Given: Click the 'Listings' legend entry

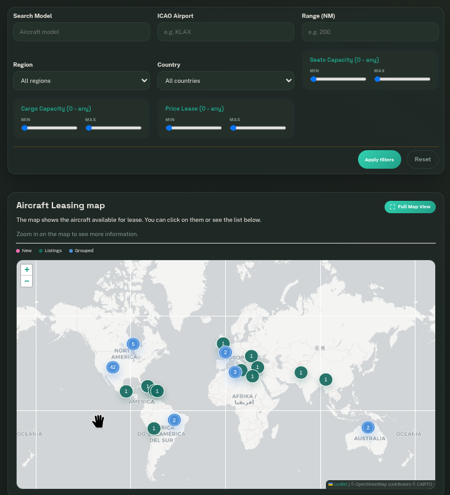Looking at the screenshot, I should [x=51, y=251].
